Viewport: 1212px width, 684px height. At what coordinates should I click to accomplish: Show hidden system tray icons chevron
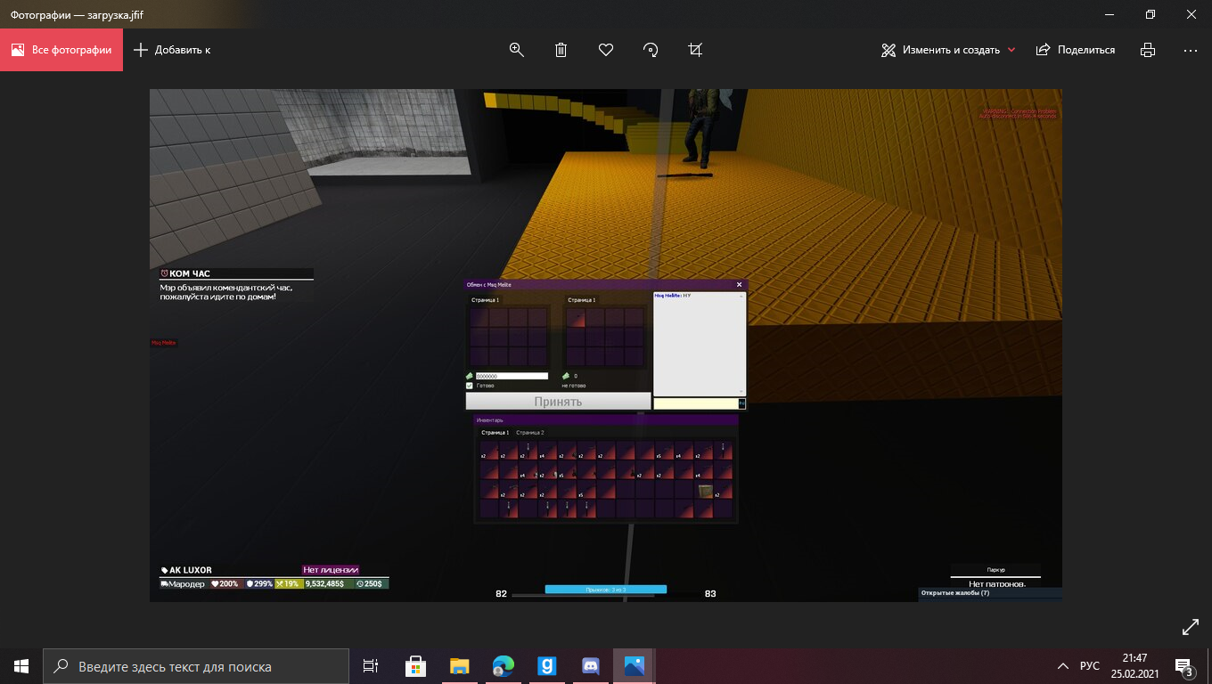(1062, 666)
